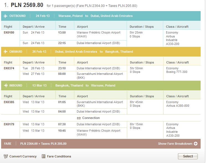Click the FARE bar label
207x163 pixels.
click(8, 144)
